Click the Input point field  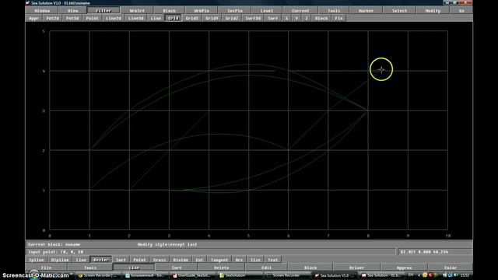click(211, 252)
